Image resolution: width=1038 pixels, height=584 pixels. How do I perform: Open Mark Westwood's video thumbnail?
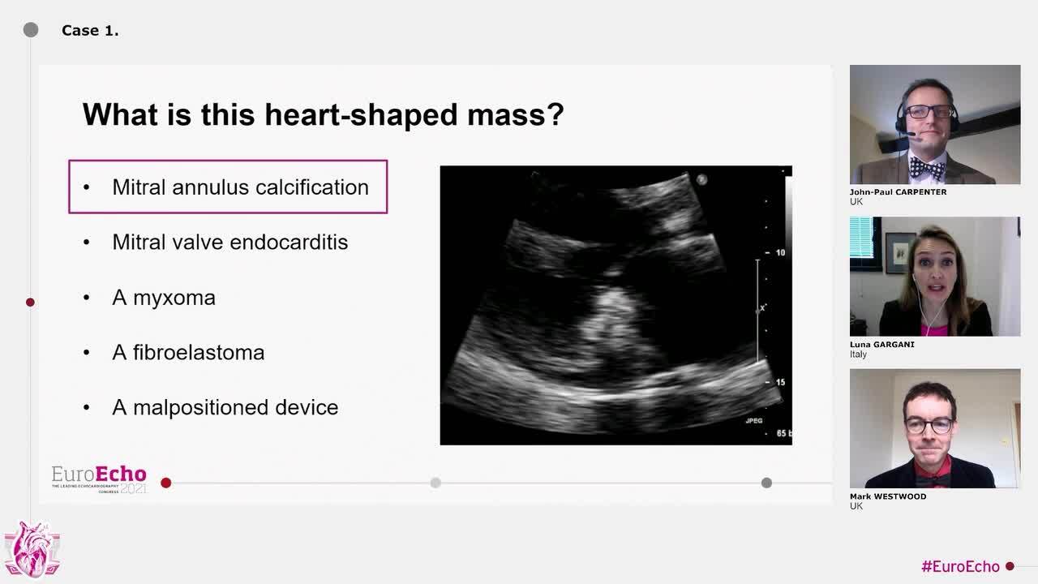coord(934,428)
